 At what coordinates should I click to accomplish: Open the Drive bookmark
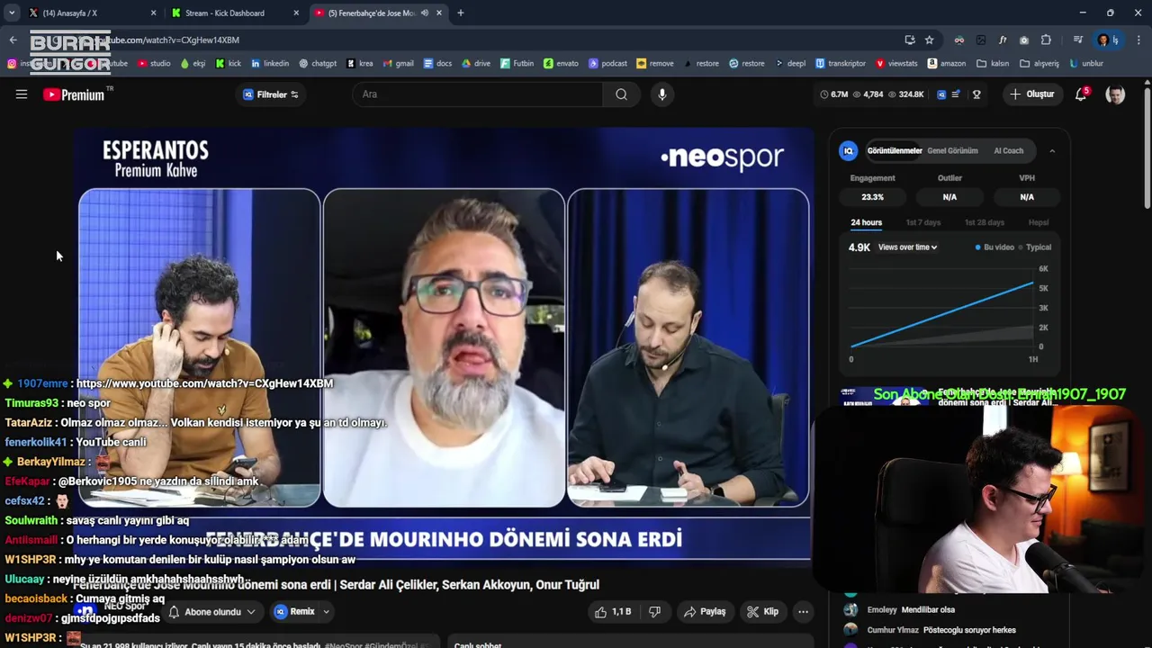point(476,64)
